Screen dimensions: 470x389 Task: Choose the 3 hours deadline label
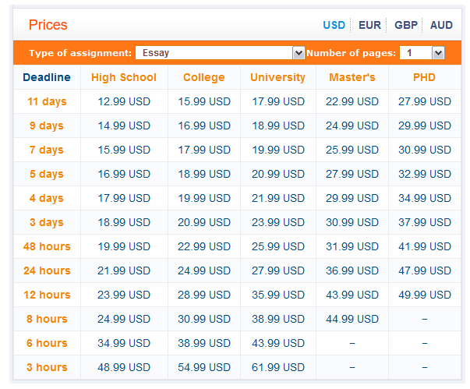coord(47,367)
